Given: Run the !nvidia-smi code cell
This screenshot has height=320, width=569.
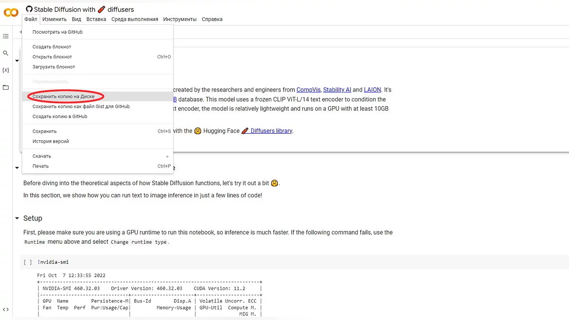Looking at the screenshot, I should pos(28,262).
